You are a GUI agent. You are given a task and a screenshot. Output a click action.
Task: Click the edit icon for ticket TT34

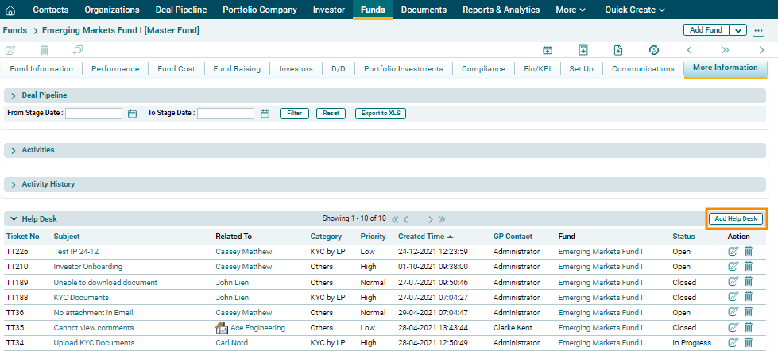point(733,343)
